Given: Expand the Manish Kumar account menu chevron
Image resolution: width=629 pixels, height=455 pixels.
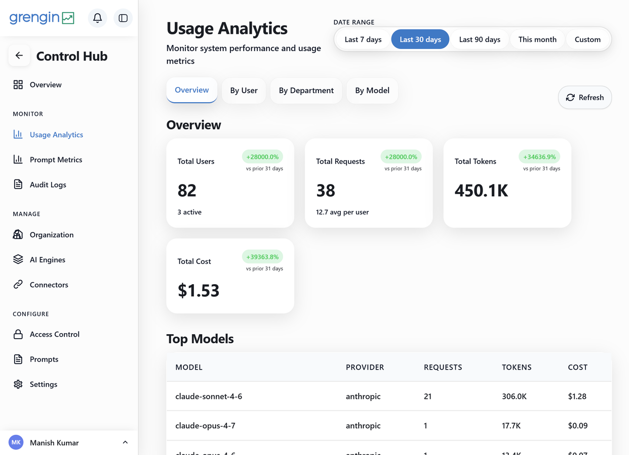Looking at the screenshot, I should pyautogui.click(x=125, y=442).
